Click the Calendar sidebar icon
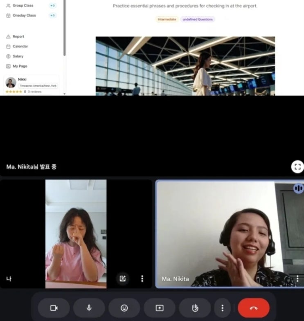This screenshot has height=321, width=304. [8, 47]
